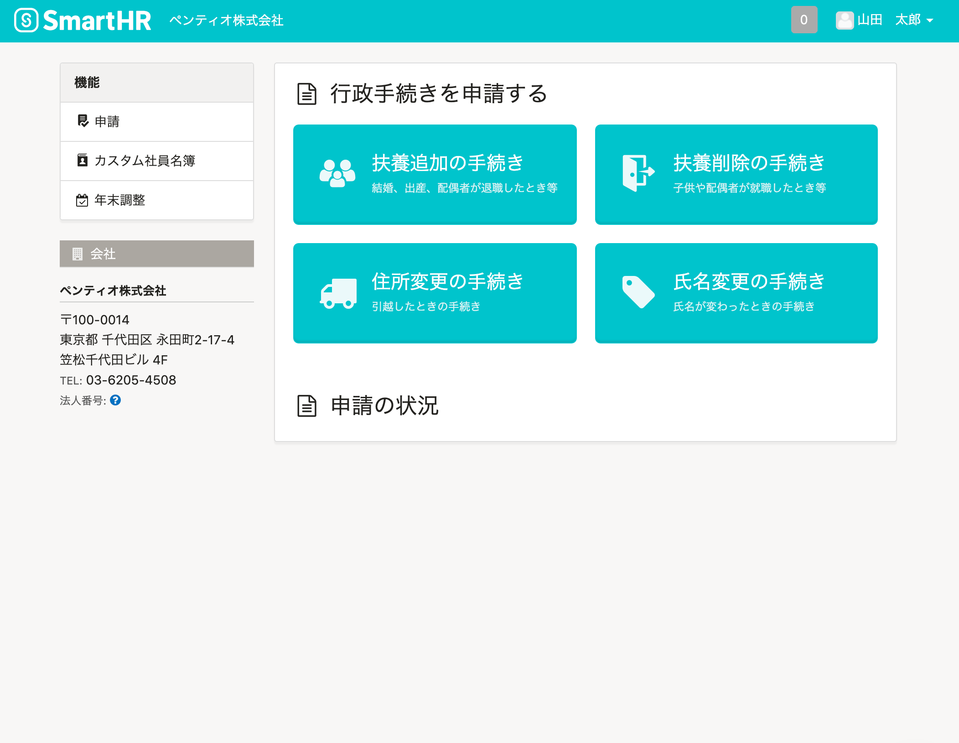Click subtitle 氏名が変わったときの手続き
The width and height of the screenshot is (959, 743).
744,307
